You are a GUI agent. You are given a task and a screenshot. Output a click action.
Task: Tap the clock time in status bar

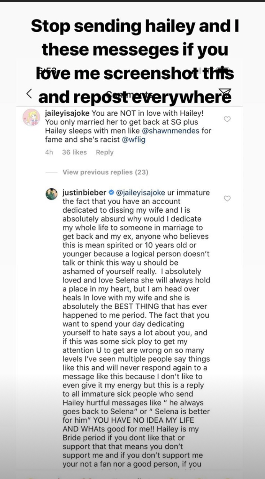(x=47, y=70)
